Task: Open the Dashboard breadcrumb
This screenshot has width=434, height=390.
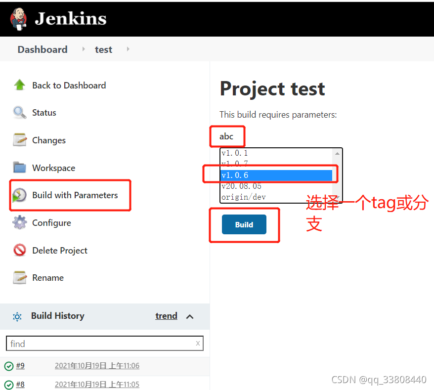Action: (x=43, y=49)
